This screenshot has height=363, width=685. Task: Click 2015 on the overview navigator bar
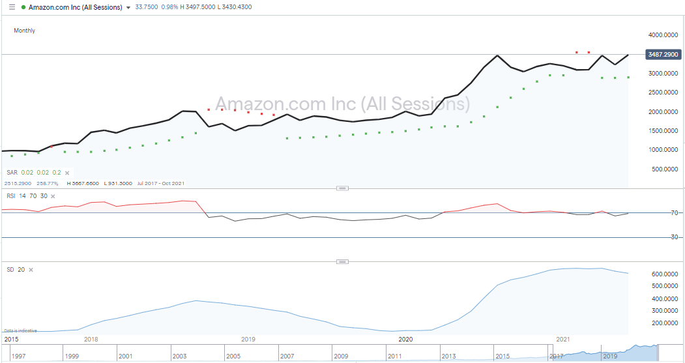tap(503, 356)
